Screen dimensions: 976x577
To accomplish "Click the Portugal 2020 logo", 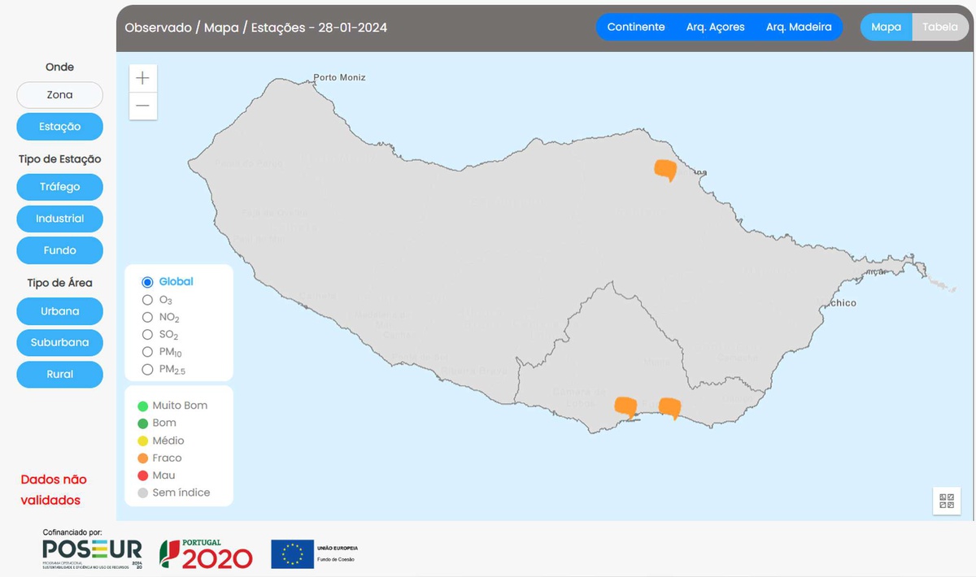I will pos(206,553).
